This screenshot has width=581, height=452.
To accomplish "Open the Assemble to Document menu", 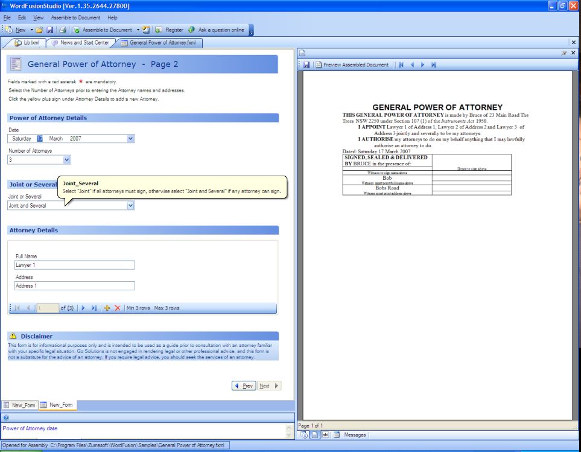I will click(75, 18).
